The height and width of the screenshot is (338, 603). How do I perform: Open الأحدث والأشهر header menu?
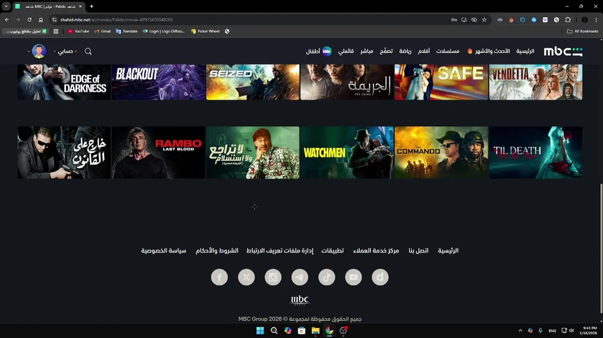(x=489, y=51)
